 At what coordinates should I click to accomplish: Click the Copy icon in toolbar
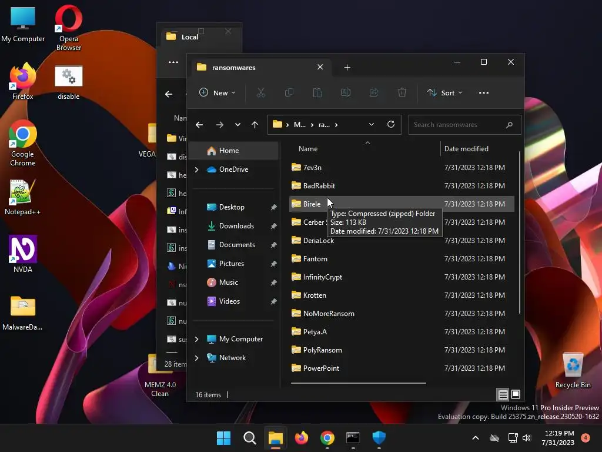pyautogui.click(x=289, y=92)
